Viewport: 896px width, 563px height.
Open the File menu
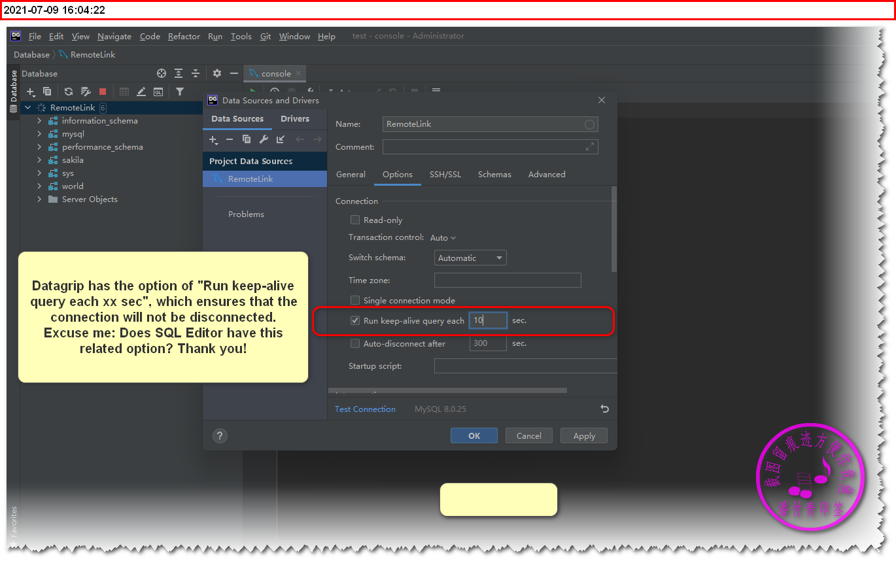tap(35, 37)
